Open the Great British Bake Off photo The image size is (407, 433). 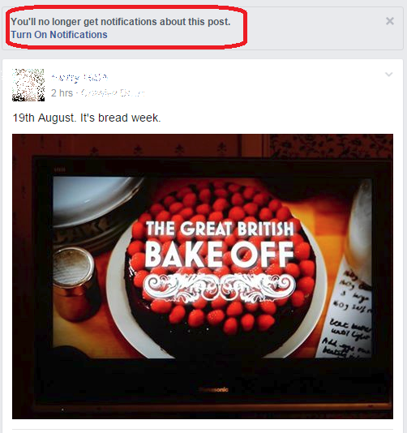(x=203, y=277)
